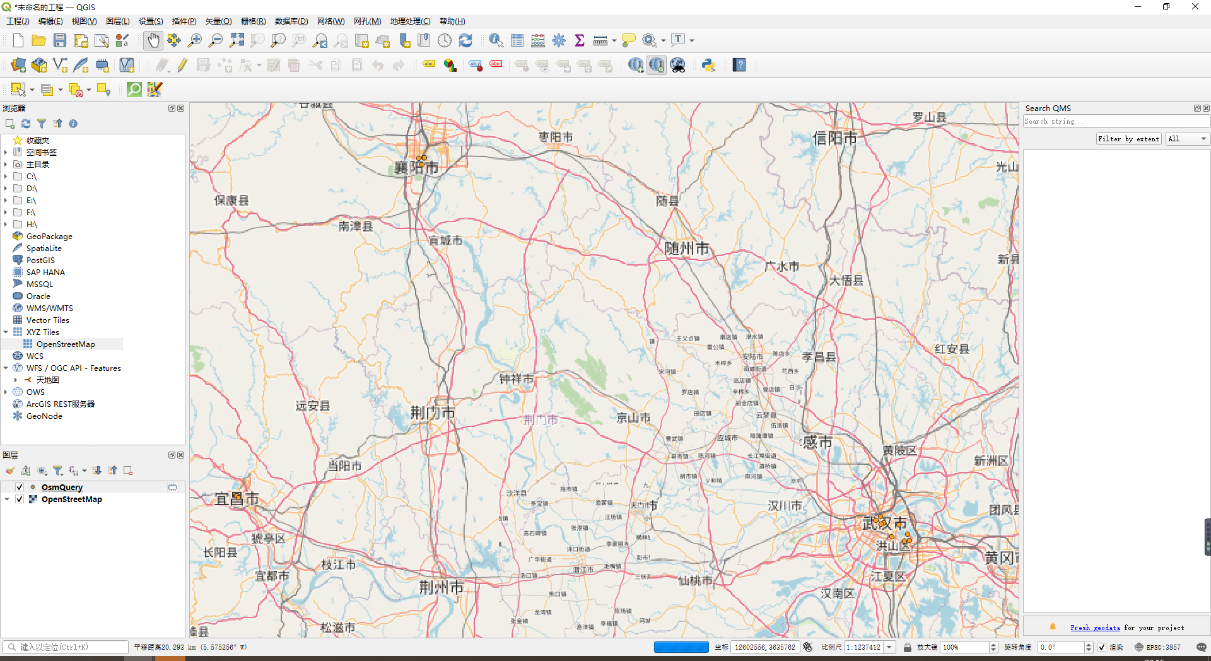1211x661 pixels.
Task: Open the field calculator abacus icon
Action: [538, 40]
